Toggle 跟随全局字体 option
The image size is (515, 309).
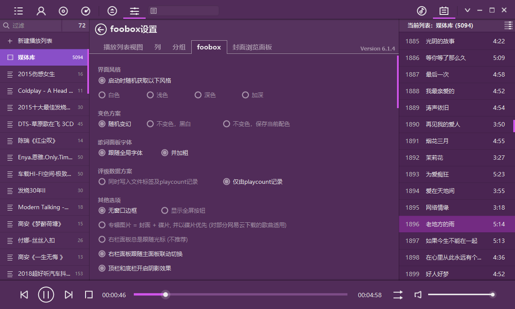[x=102, y=153]
